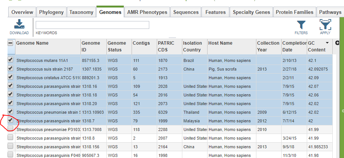Click the plus icon to add columns
Viewport: 344px width, 158px height.
(x=337, y=43)
